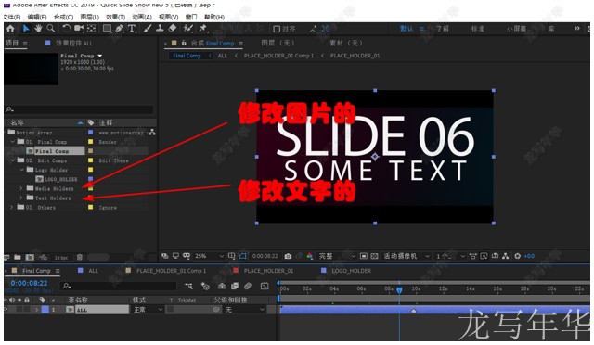Toggle visibility eye of the ALL layer
This screenshot has height=345, width=594.
coord(6,309)
